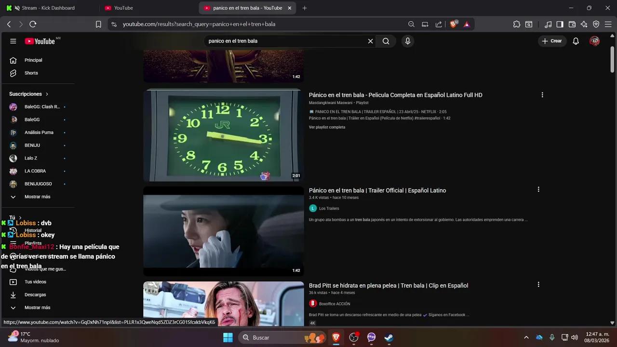617x347 pixels.
Task: Open the BENIJU channel subscription
Action: coord(39,145)
